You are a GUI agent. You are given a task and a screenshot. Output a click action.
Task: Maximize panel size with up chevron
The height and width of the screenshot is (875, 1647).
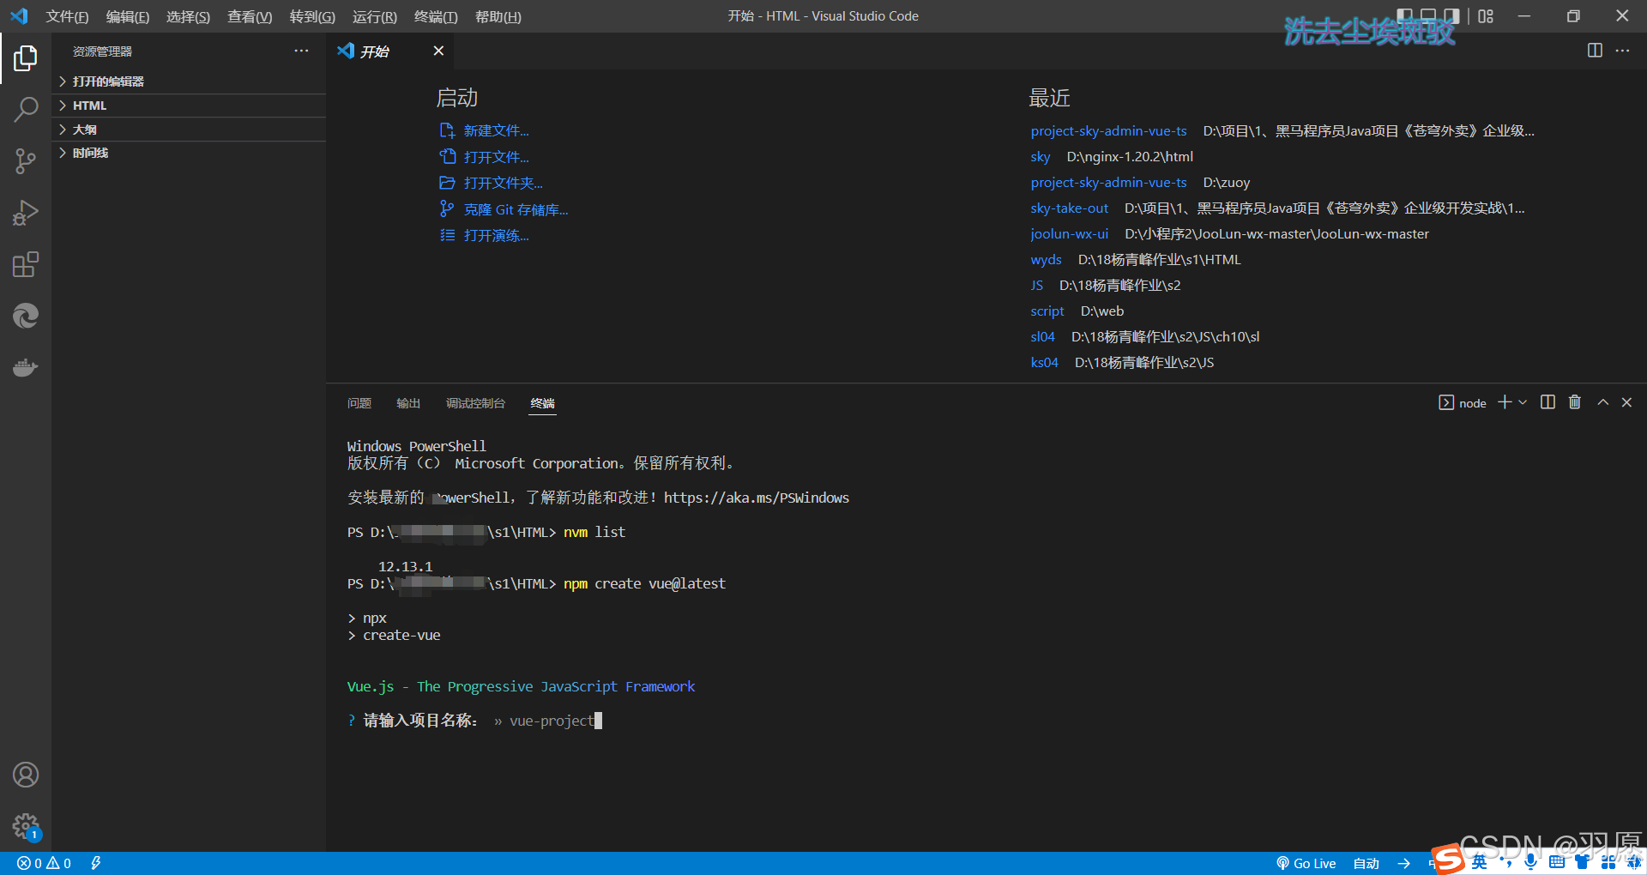(x=1602, y=402)
